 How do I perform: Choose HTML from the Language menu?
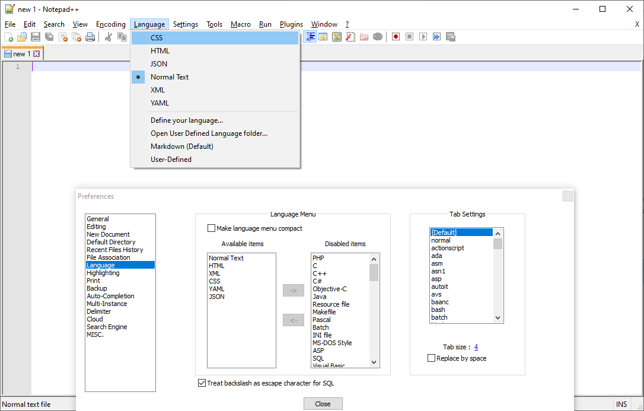tap(215, 51)
